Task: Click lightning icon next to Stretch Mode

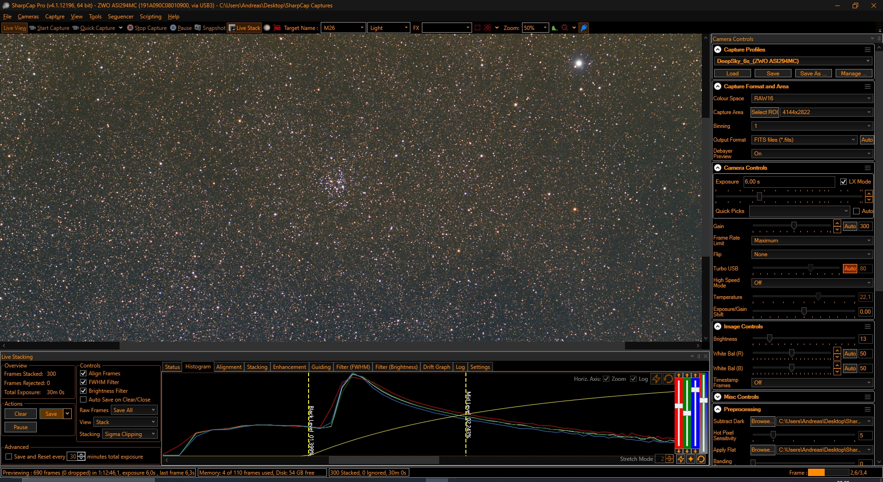Action: [x=681, y=459]
